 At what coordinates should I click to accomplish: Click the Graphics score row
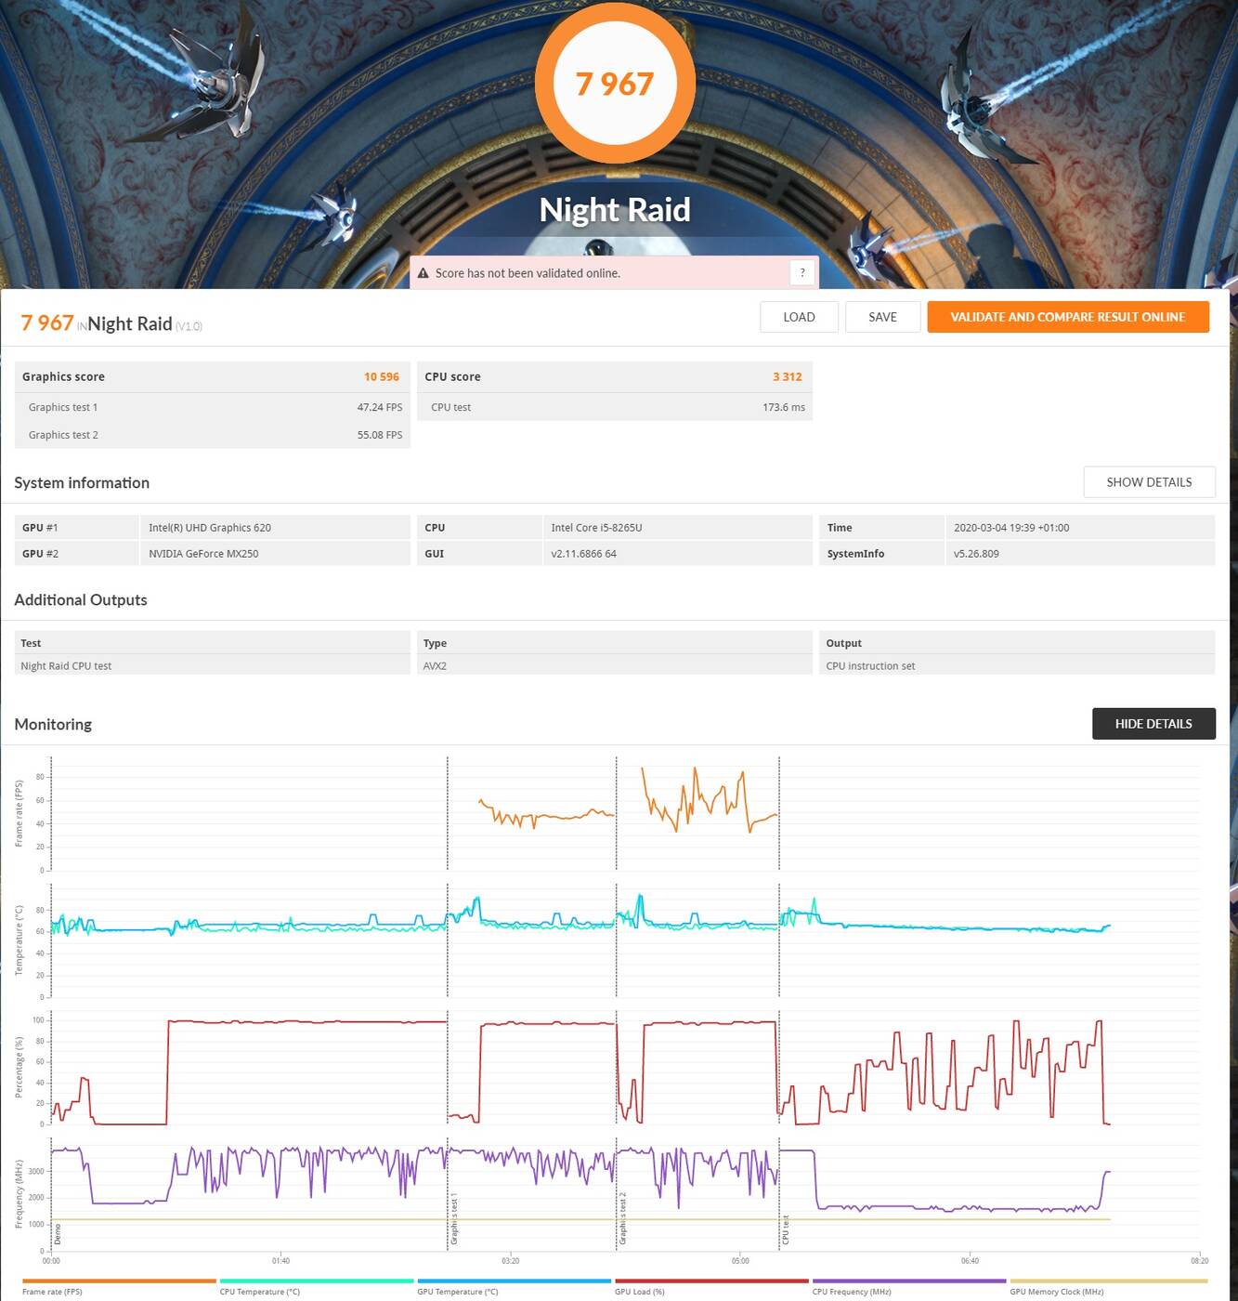click(x=212, y=376)
